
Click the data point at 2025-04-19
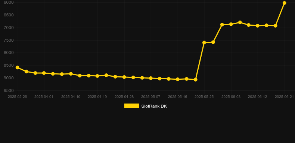pos(97,76)
